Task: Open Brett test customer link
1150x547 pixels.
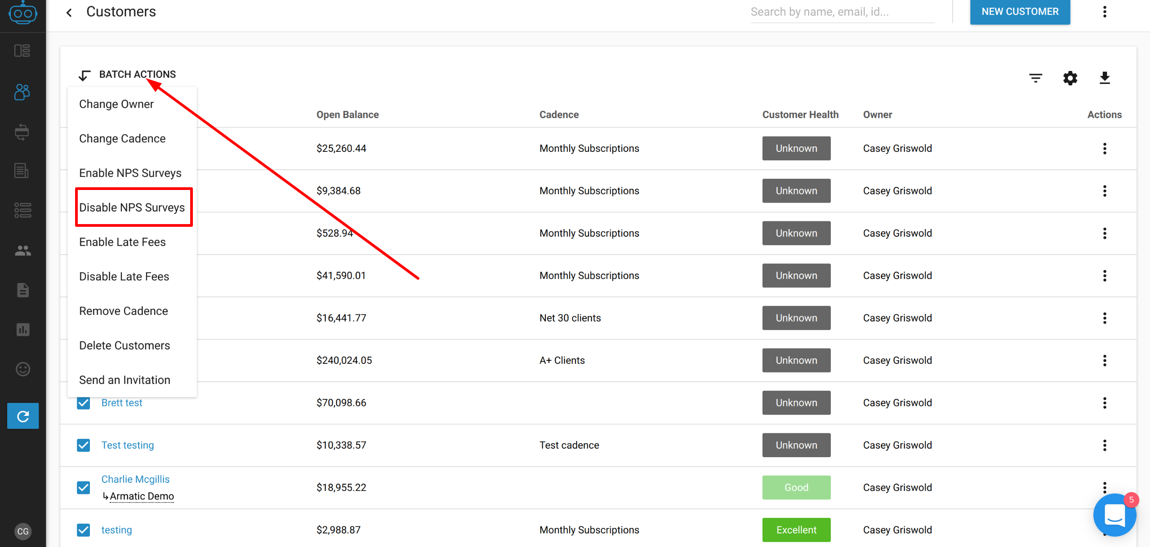Action: [x=121, y=403]
